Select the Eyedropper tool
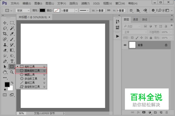Image resolution: width=175 pixels, height=116 pixels. 12,34
